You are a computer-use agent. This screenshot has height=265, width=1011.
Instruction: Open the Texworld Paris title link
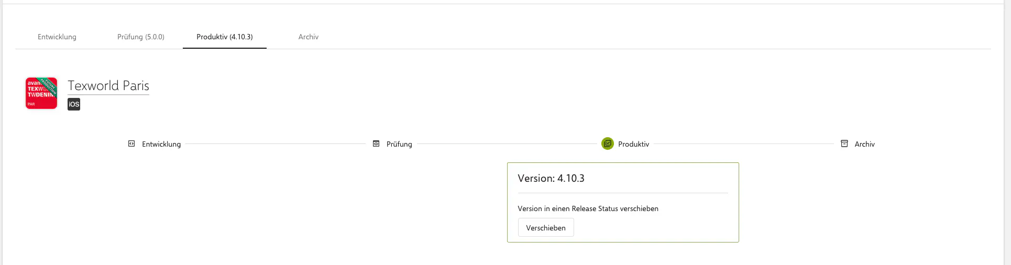pos(108,86)
